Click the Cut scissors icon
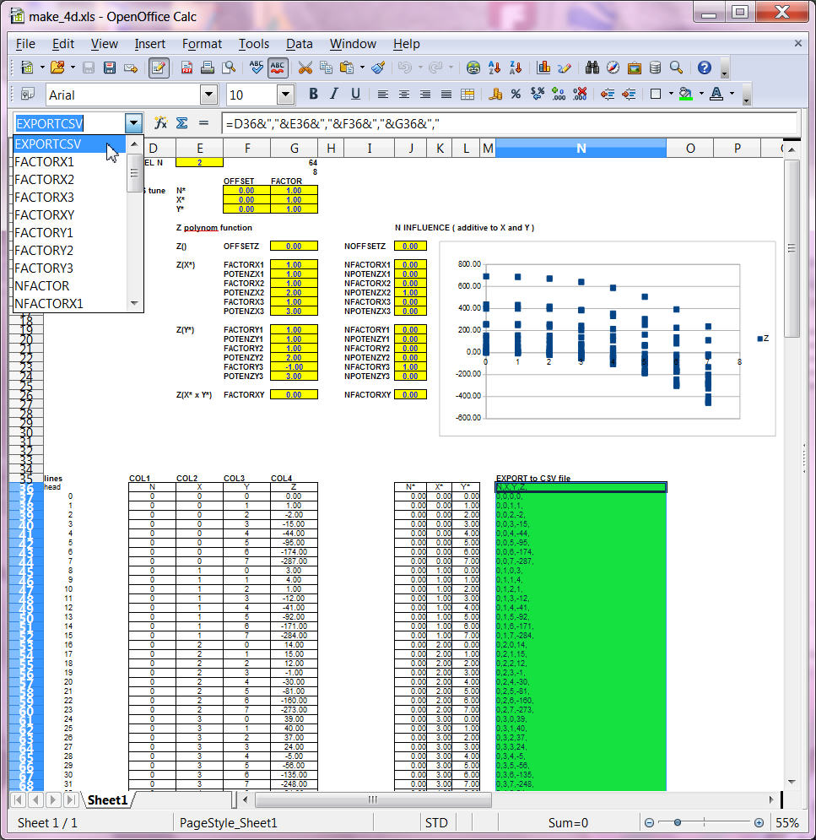Viewport: 816px width, 840px height. (305, 68)
